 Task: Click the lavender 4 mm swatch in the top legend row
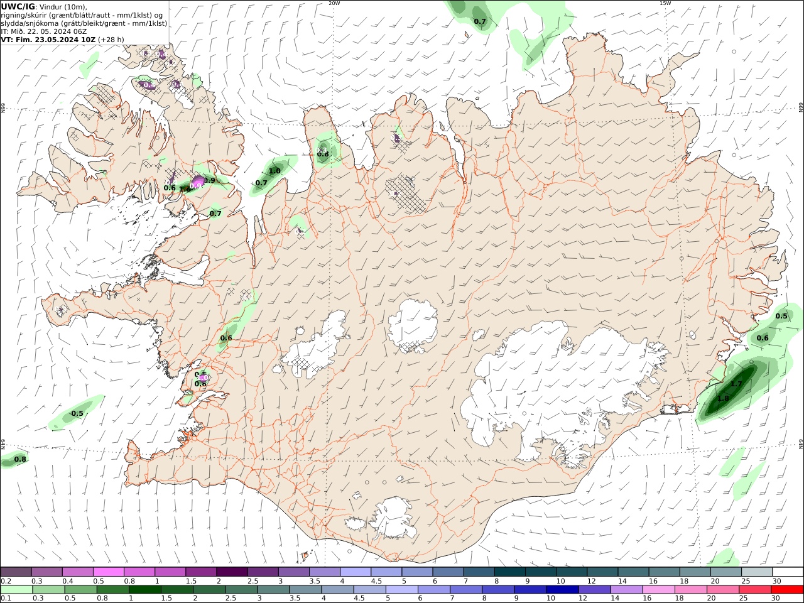pos(356,572)
